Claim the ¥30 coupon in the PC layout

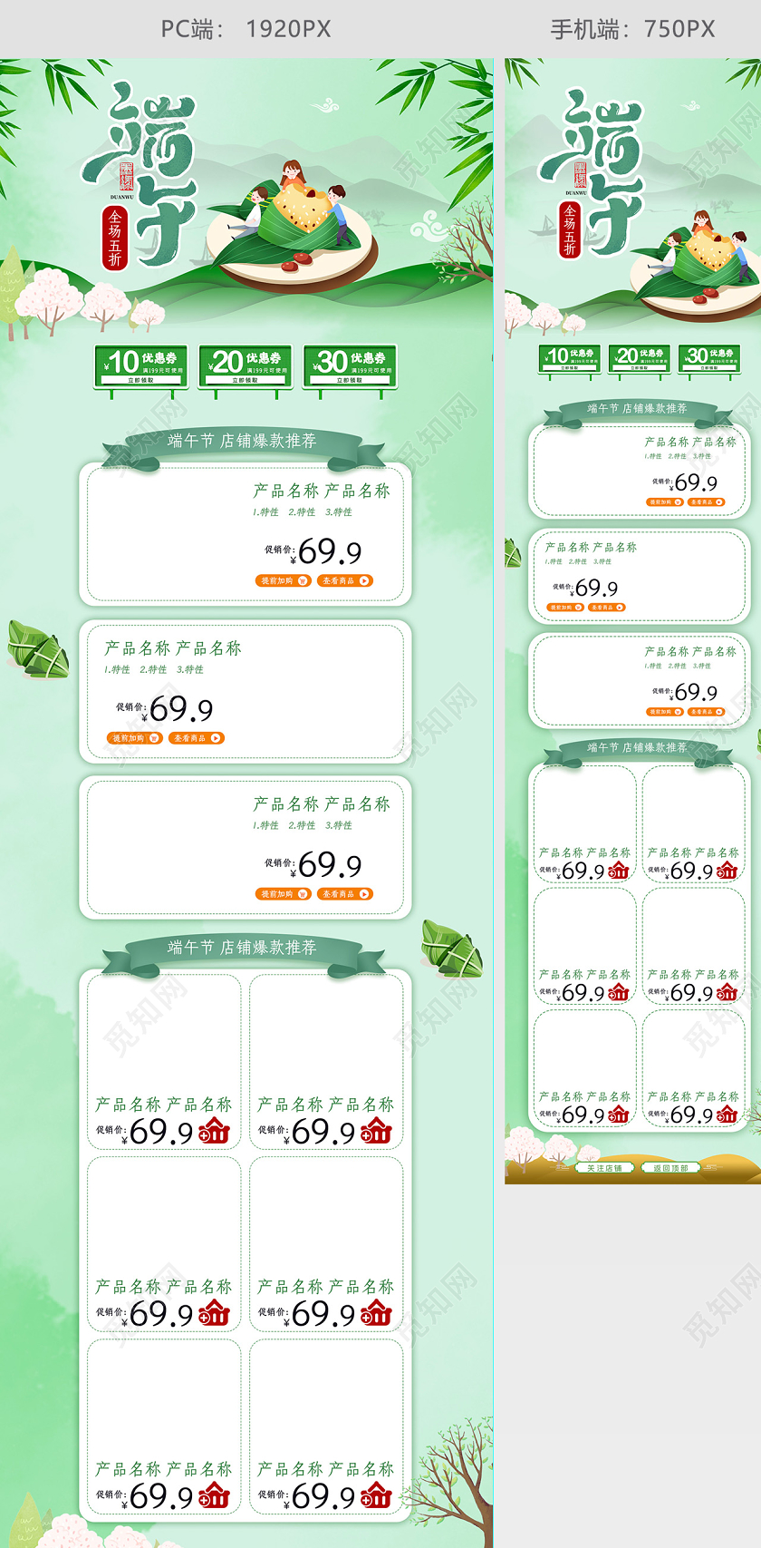tap(350, 380)
